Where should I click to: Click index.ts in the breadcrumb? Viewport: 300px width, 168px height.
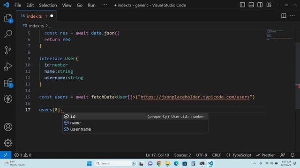[x=37, y=26]
